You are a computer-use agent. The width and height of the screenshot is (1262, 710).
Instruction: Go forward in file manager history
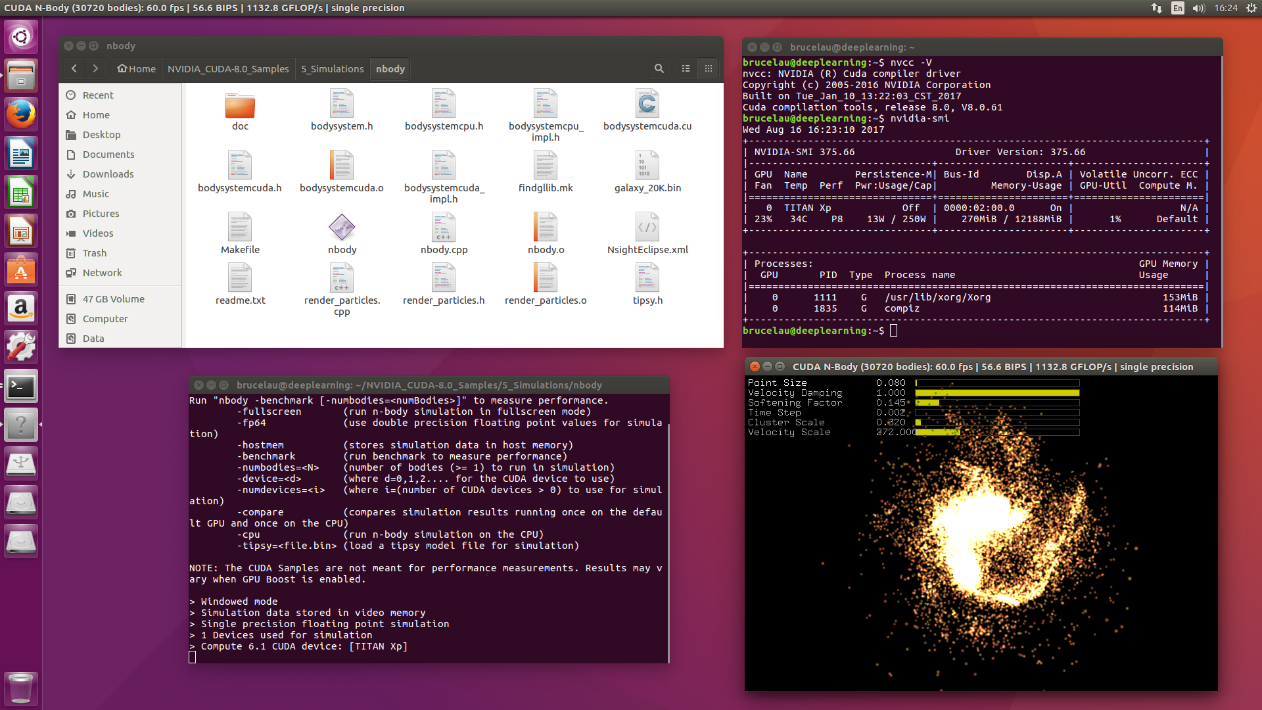(95, 68)
